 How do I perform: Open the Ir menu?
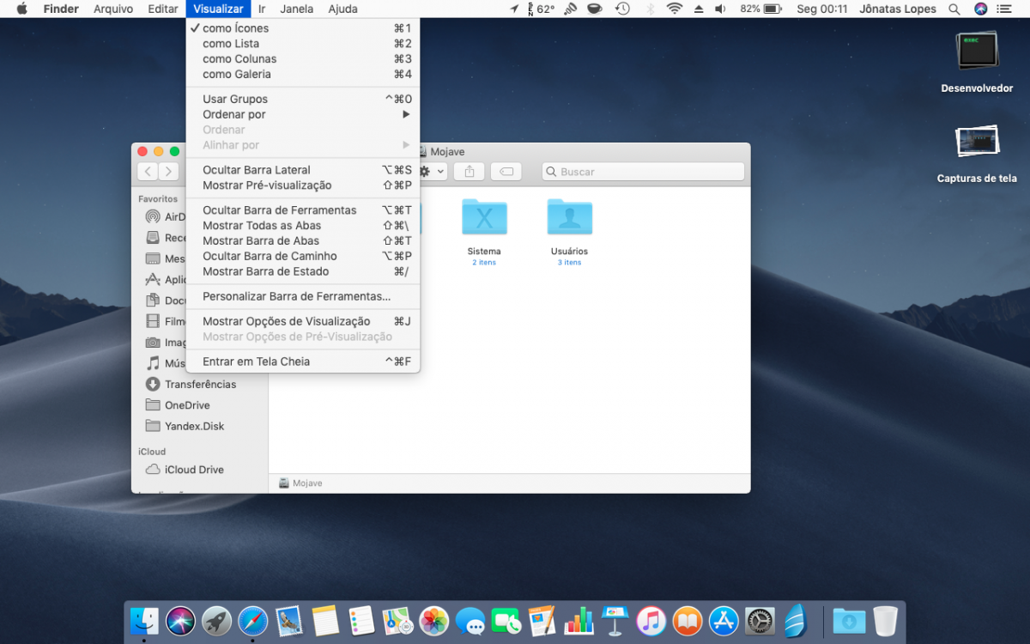[262, 9]
